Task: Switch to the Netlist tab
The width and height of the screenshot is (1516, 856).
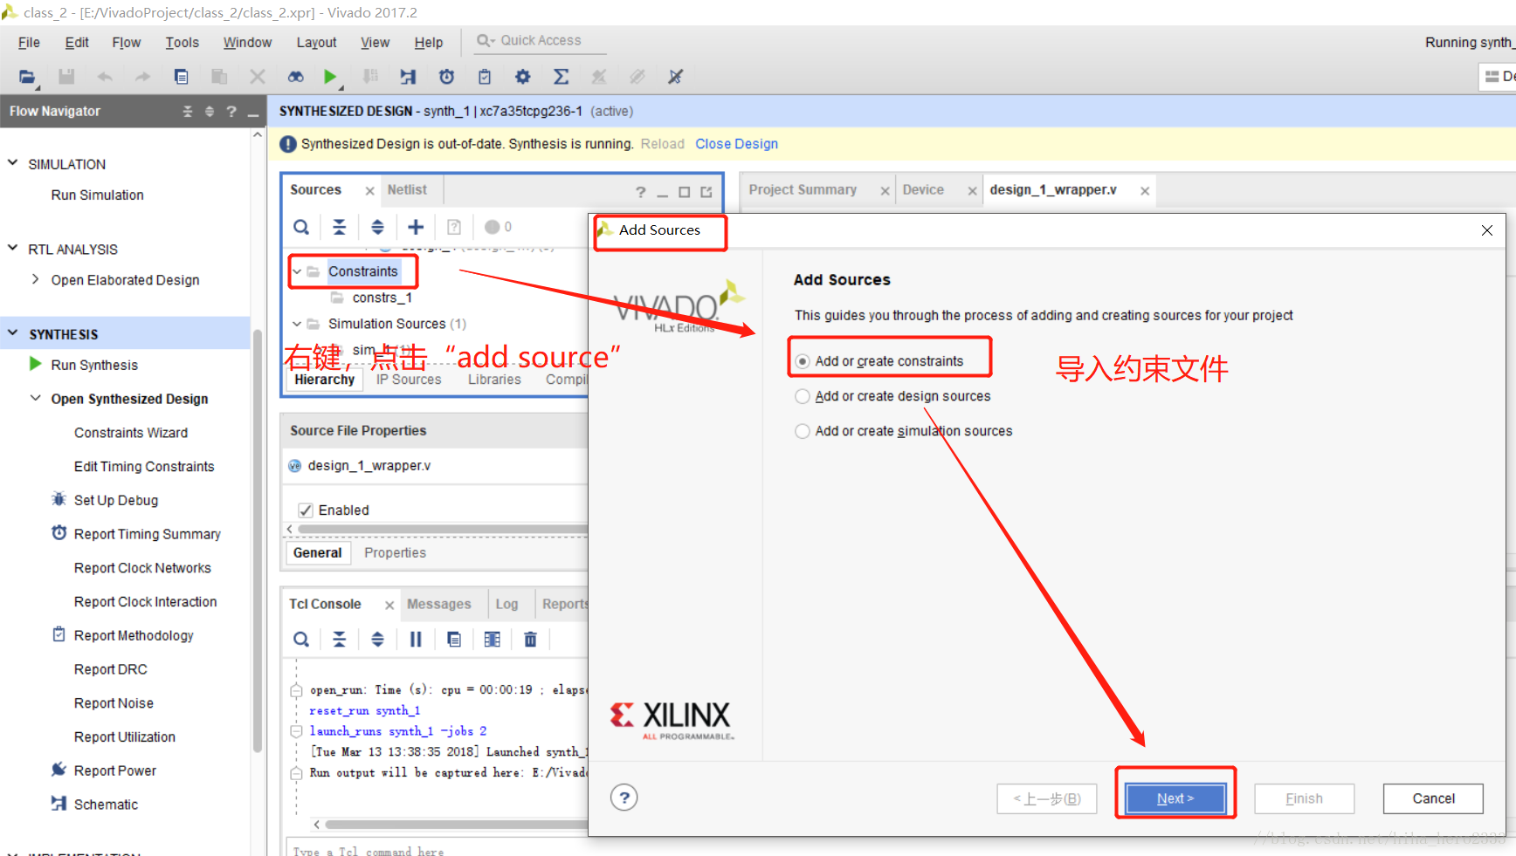Action: pos(407,189)
